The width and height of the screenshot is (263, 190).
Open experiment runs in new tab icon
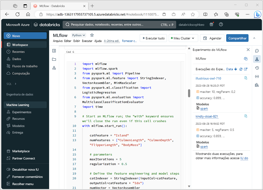pos(246,69)
